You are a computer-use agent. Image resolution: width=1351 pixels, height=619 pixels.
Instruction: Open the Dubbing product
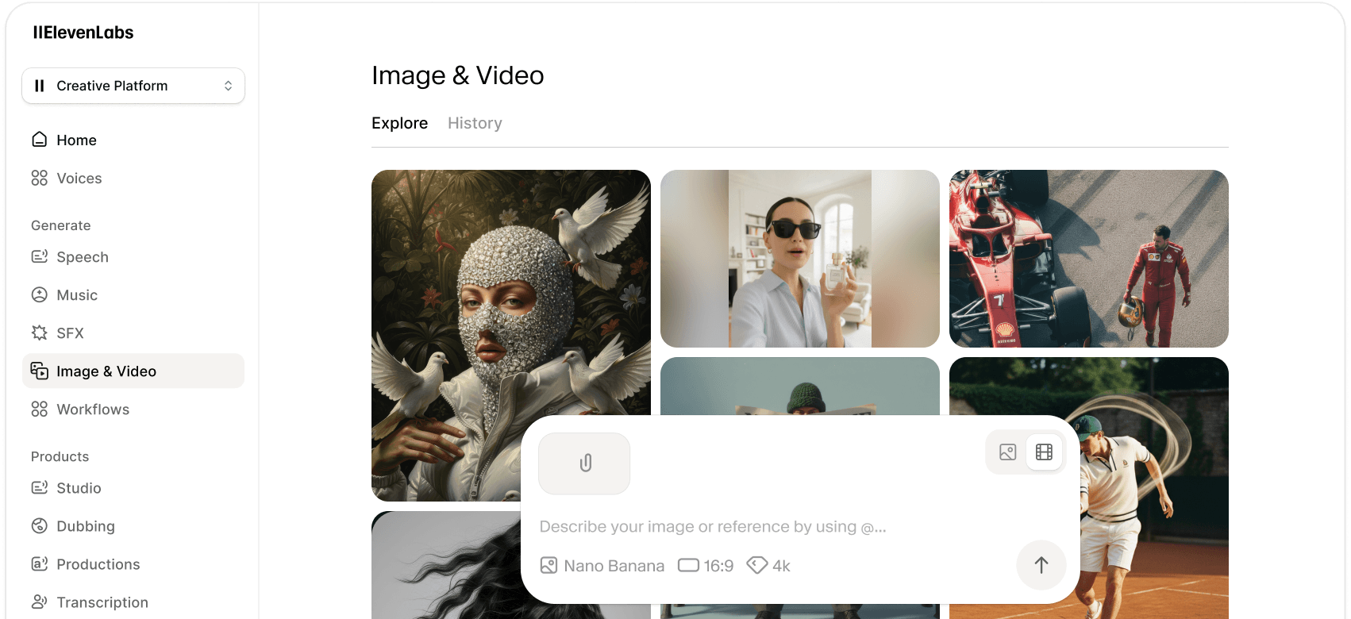(133, 525)
